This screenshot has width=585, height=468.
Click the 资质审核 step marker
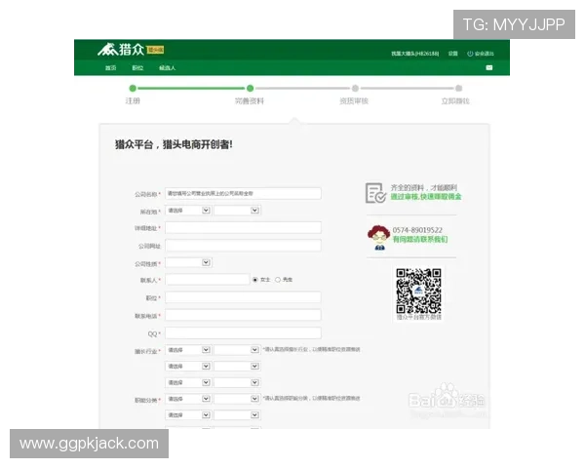(x=355, y=89)
